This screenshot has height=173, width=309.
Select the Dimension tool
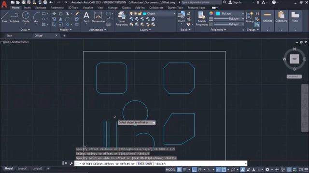coord(98,17)
